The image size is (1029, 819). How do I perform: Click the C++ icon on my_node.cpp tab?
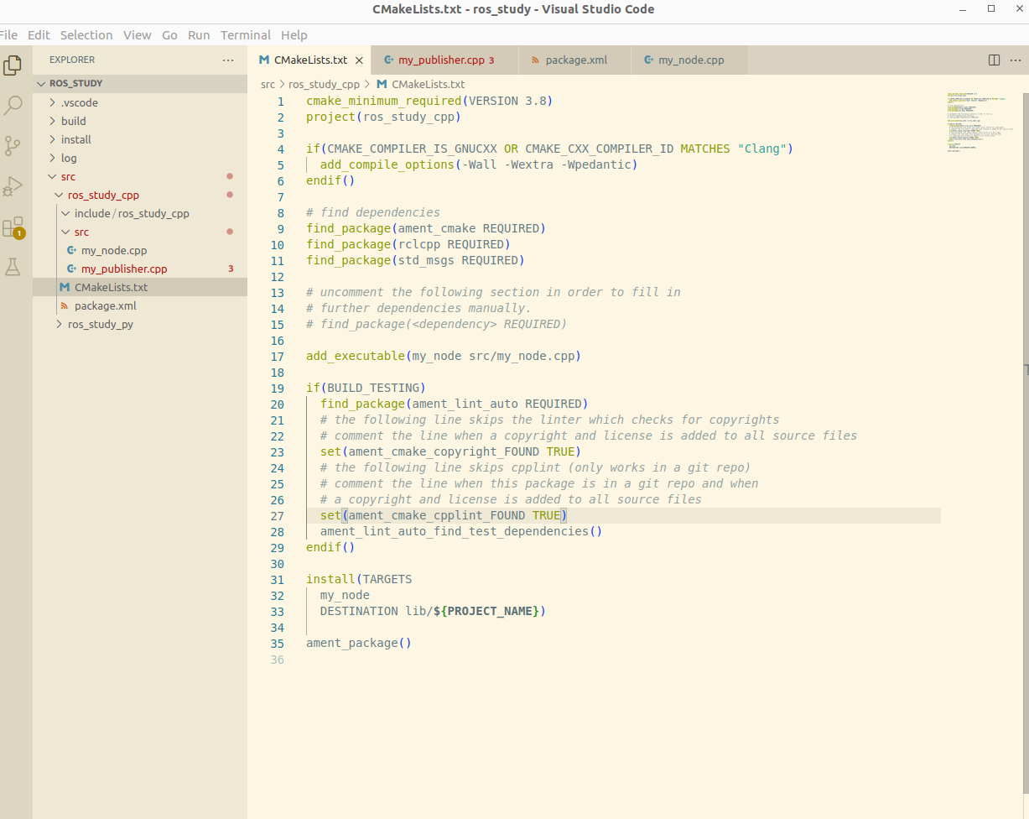649,60
